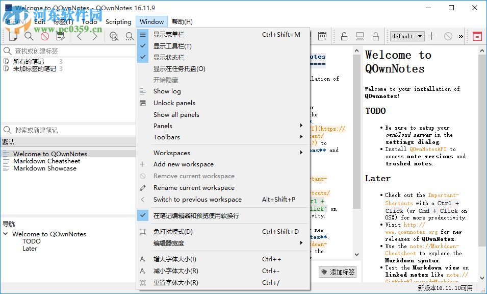Select Show log menu entry
The height and width of the screenshot is (294, 487).
coord(167,91)
